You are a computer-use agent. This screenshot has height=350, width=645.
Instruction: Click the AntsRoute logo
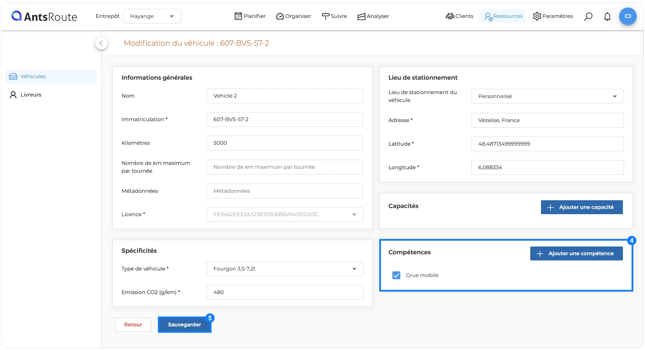44,16
